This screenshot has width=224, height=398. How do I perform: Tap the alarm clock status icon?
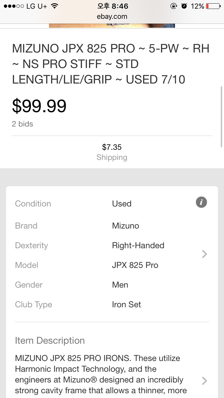(184, 6)
